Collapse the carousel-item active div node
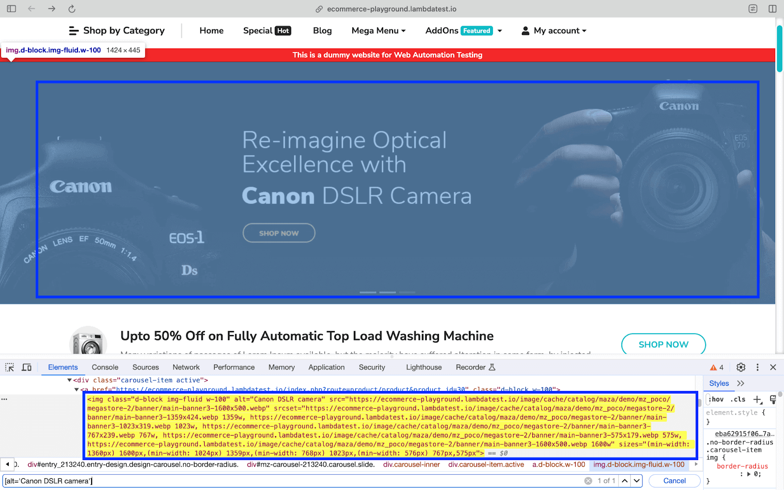 point(70,380)
